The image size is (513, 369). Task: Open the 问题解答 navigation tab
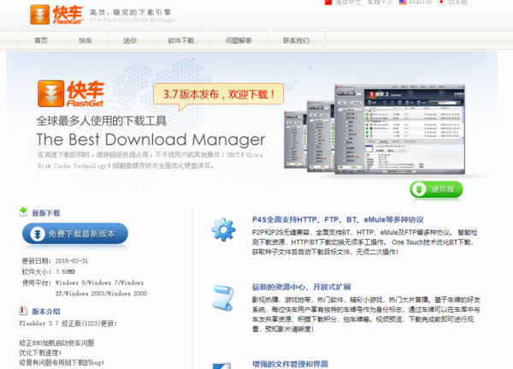239,40
